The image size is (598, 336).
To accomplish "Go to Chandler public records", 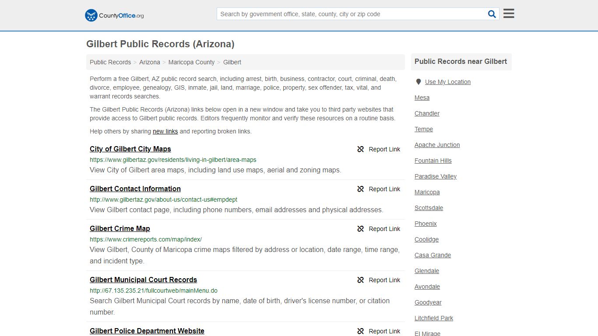I will [x=427, y=113].
